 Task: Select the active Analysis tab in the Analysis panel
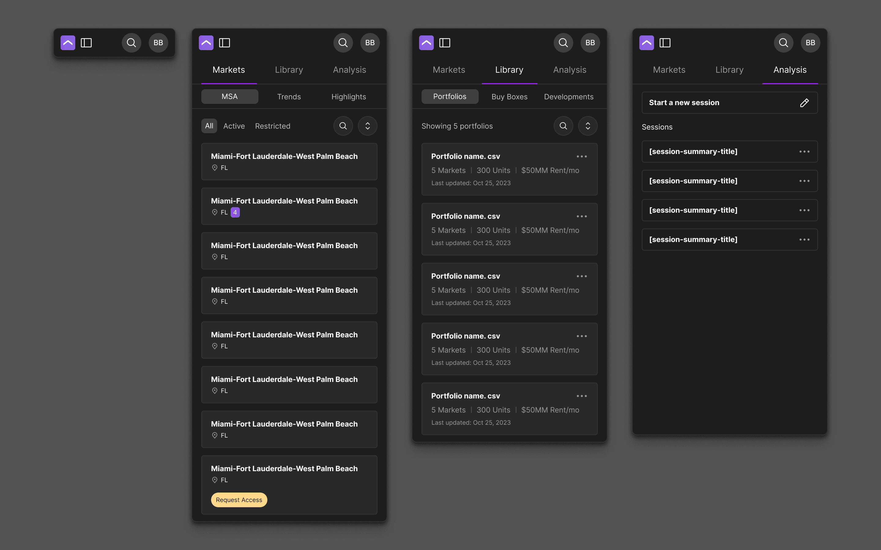[x=790, y=70]
